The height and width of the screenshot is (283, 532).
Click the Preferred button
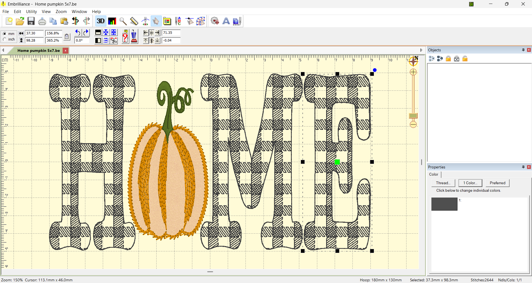point(497,183)
